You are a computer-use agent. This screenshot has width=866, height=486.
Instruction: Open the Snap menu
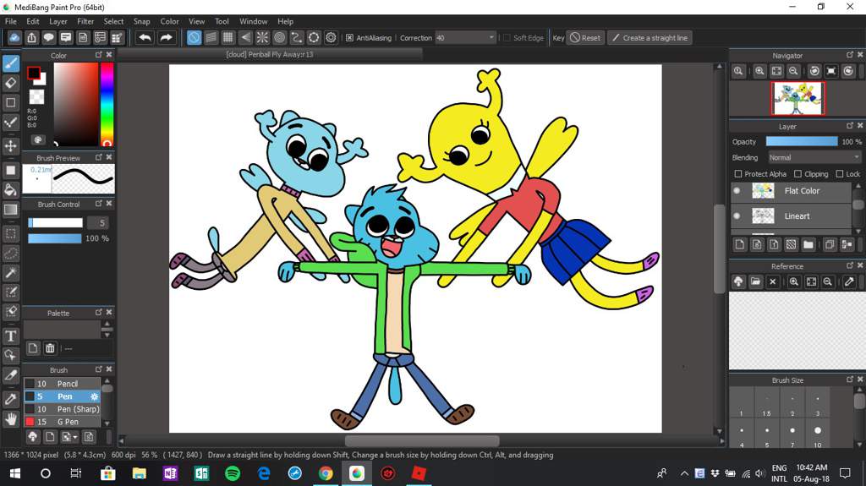[141, 21]
